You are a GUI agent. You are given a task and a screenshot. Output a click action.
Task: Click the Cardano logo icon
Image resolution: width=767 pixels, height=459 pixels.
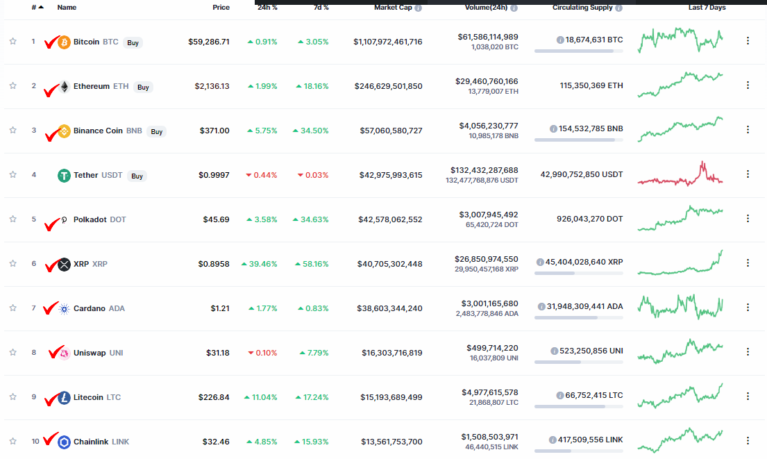(x=64, y=309)
